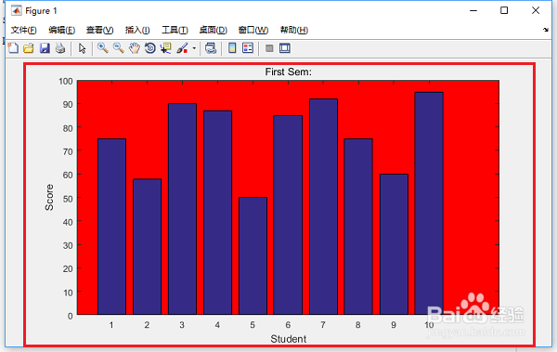Select the bar for student 2
The image size is (557, 352).
click(x=147, y=246)
